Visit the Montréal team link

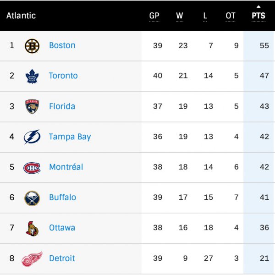tap(66, 167)
